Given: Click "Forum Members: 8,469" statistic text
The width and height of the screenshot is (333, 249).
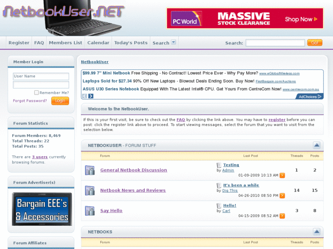Looking at the screenshot, I should (36, 135).
